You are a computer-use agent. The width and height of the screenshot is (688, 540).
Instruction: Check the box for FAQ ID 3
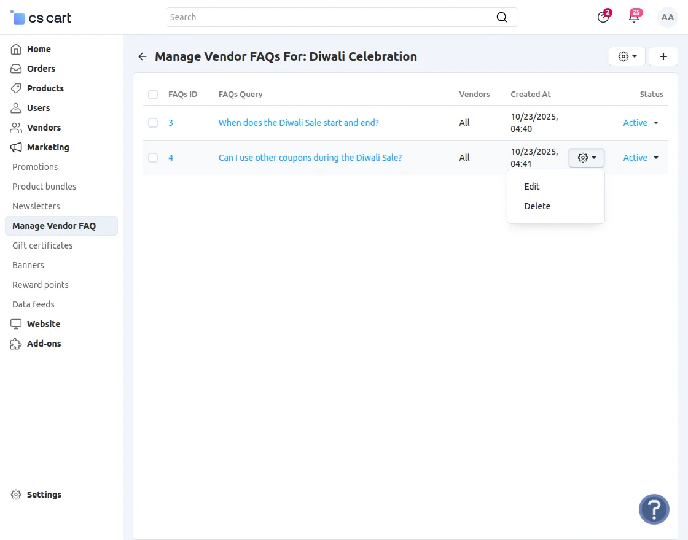(153, 123)
